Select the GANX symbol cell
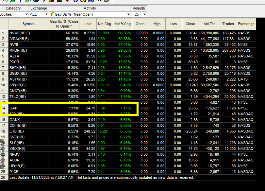The height and width of the screenshot is (191, 265). (29, 120)
